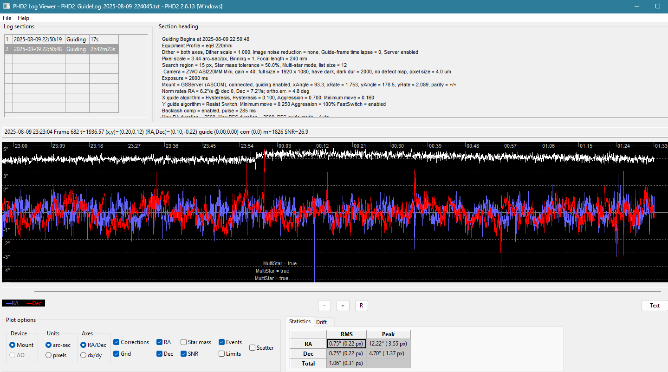Click the R reset button
This screenshot has width=668, height=372.
click(x=361, y=306)
